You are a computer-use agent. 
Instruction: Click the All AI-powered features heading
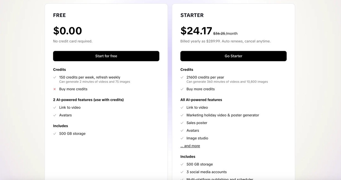[201, 100]
